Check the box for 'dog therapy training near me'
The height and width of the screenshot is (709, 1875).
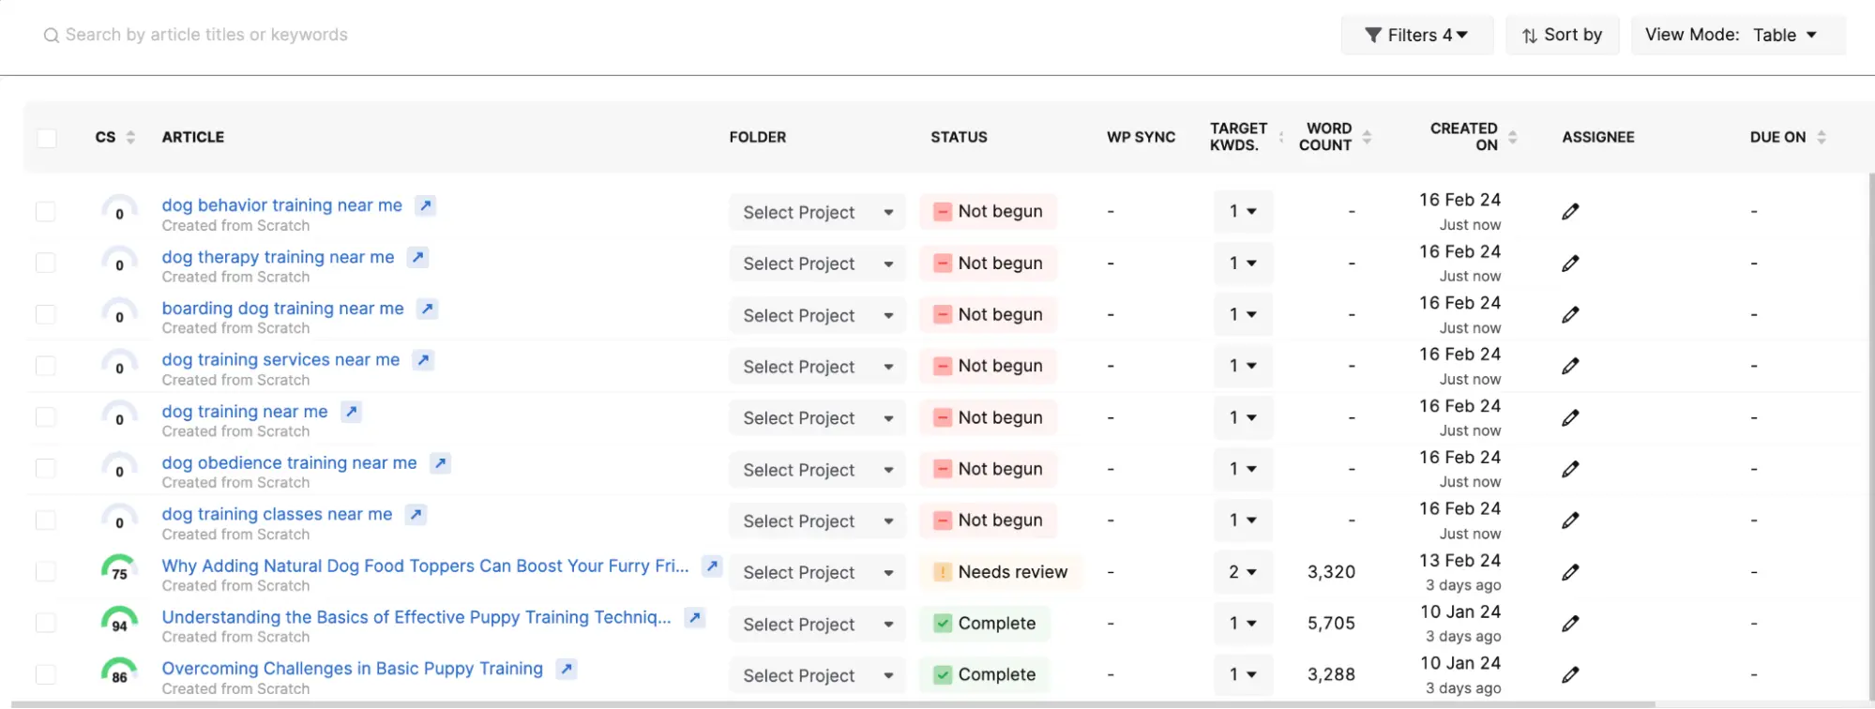(45, 264)
